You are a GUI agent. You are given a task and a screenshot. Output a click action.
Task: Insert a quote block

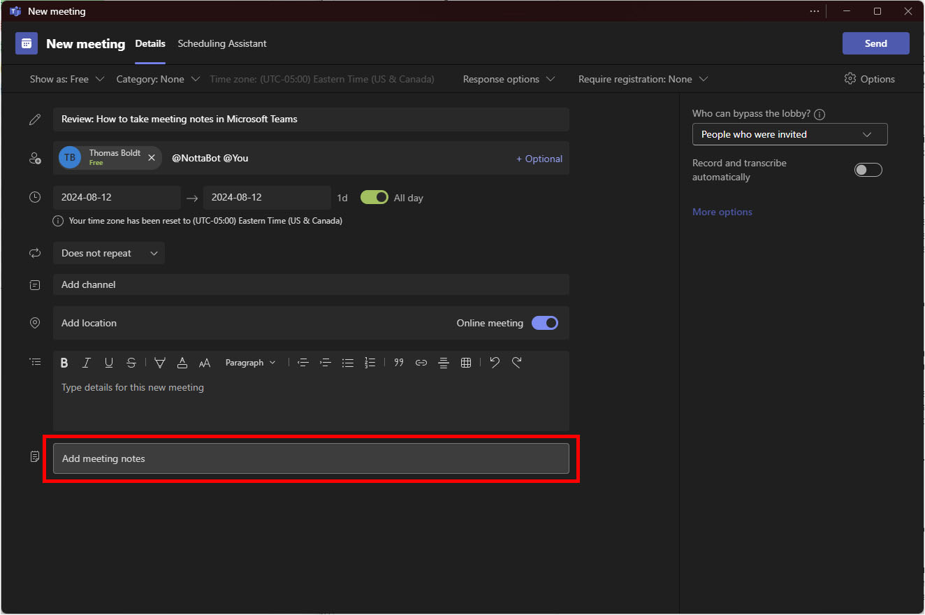coord(399,363)
